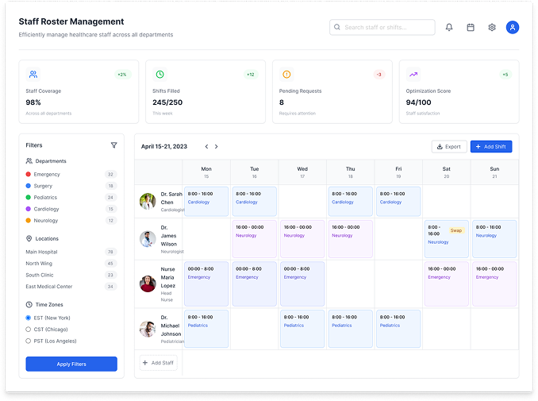Select EST (New York) time zone
The image size is (538, 401).
(29, 318)
